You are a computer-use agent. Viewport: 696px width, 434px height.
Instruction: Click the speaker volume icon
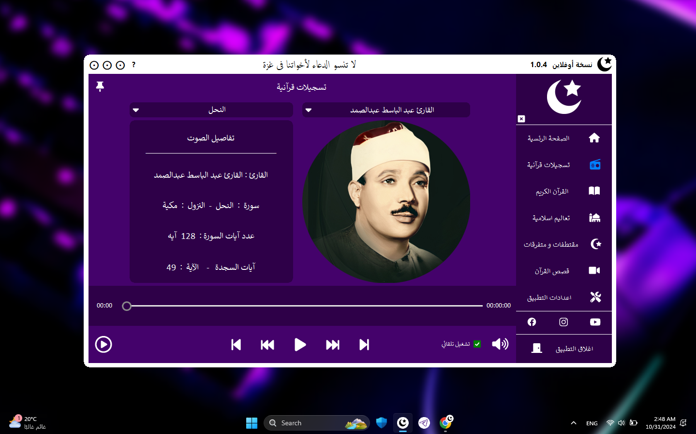(x=500, y=344)
